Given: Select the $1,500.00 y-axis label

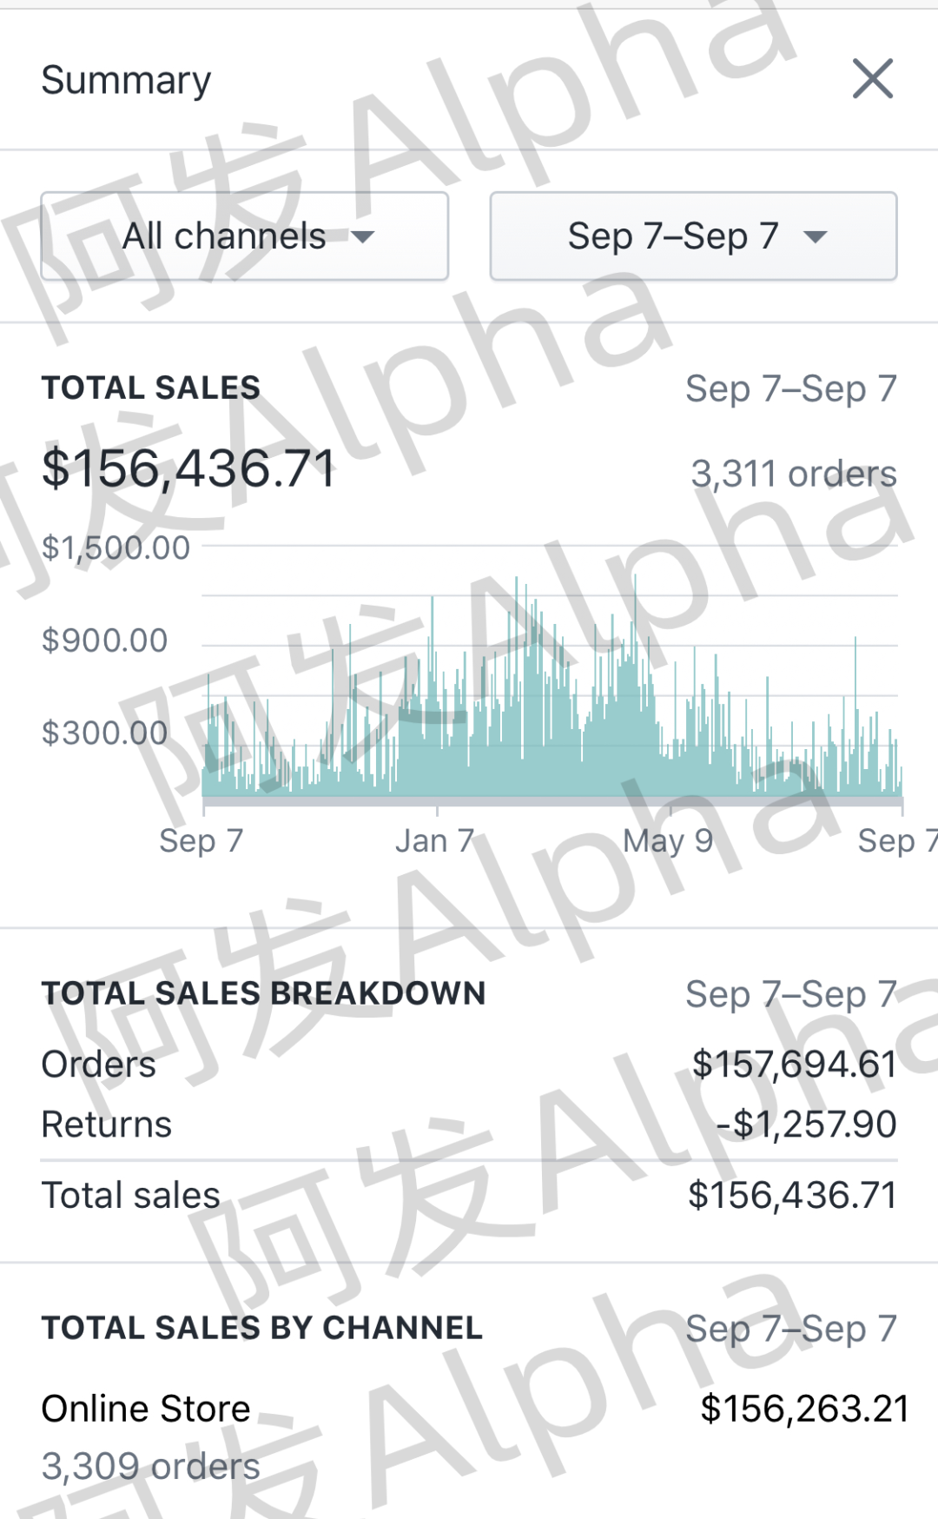Looking at the screenshot, I should click(x=116, y=548).
